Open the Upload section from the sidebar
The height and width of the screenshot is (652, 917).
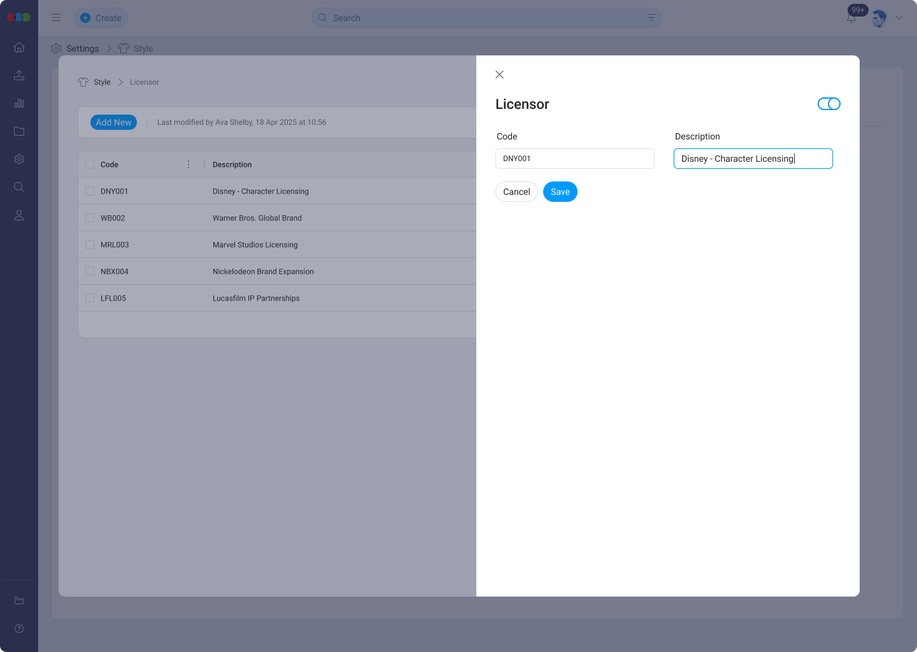(x=19, y=75)
